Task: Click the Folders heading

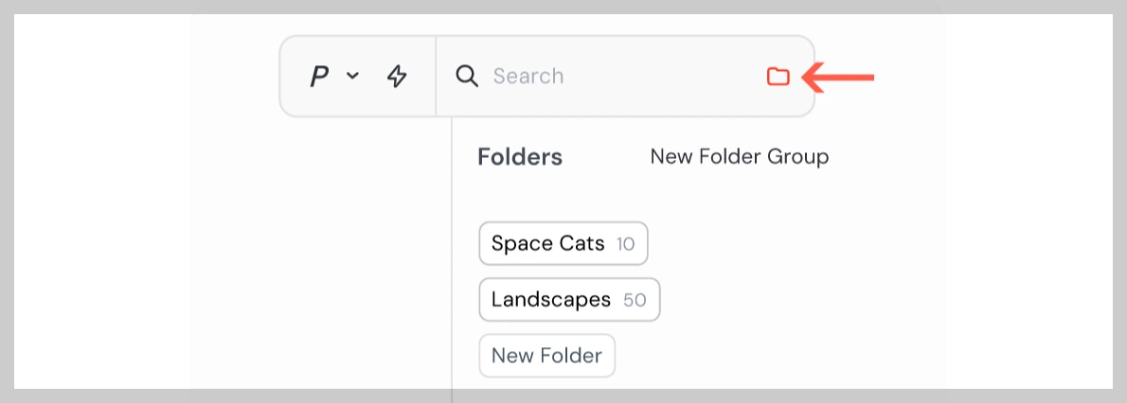Action: [x=520, y=157]
